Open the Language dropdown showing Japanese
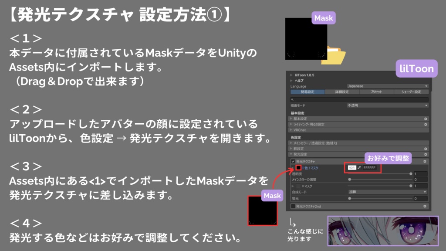This screenshot has height=251, width=446. [388, 86]
